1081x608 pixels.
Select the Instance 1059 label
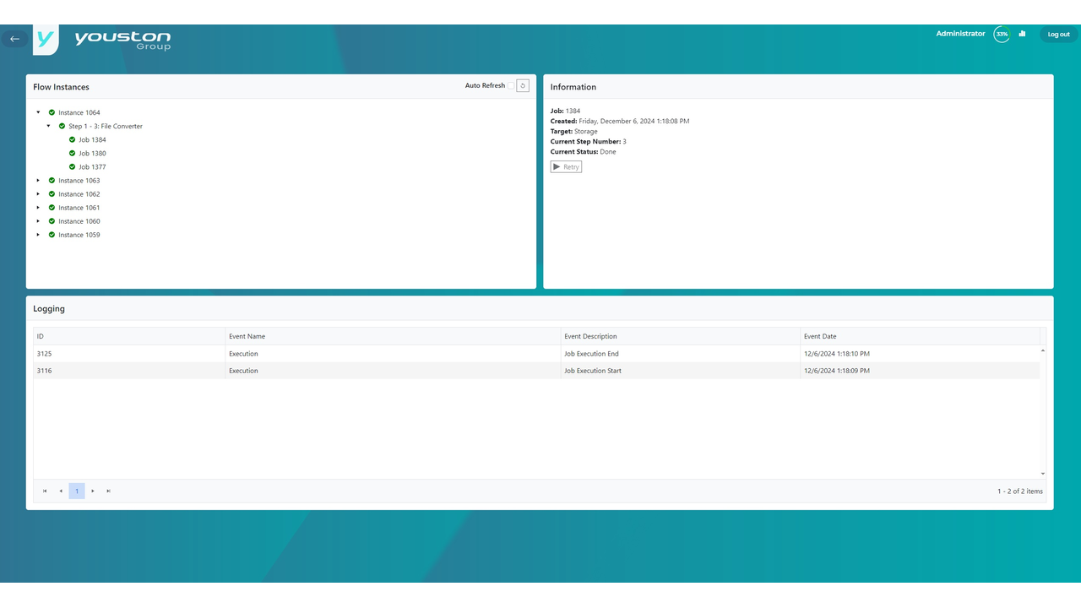79,235
